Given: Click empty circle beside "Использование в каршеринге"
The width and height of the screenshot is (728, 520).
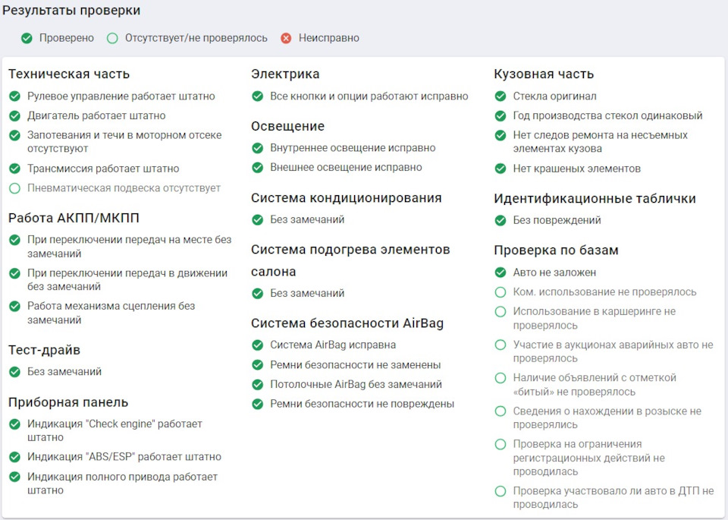Looking at the screenshot, I should pyautogui.click(x=500, y=311).
